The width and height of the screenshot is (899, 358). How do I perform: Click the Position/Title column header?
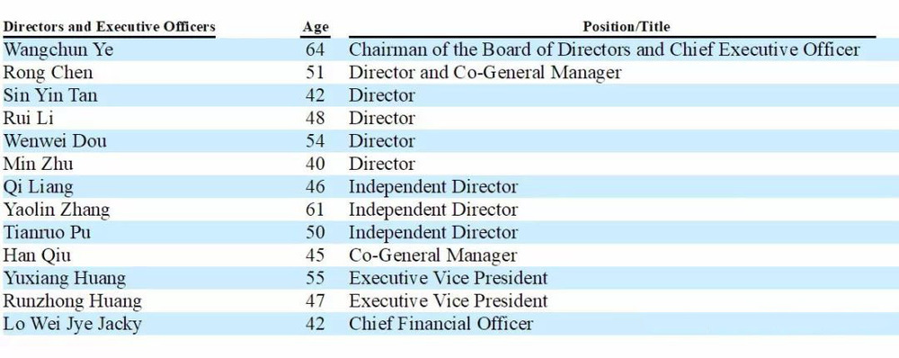point(626,26)
